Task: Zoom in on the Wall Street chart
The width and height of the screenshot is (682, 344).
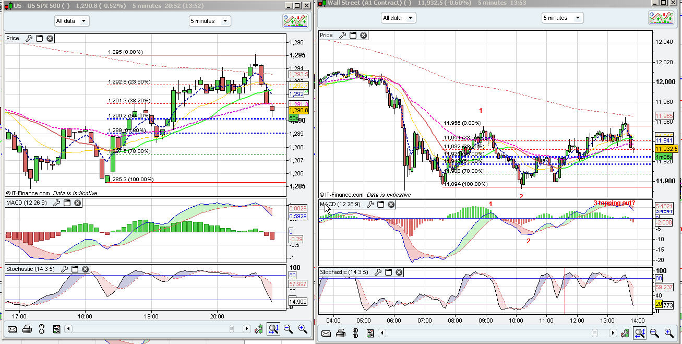Action: coord(668,333)
